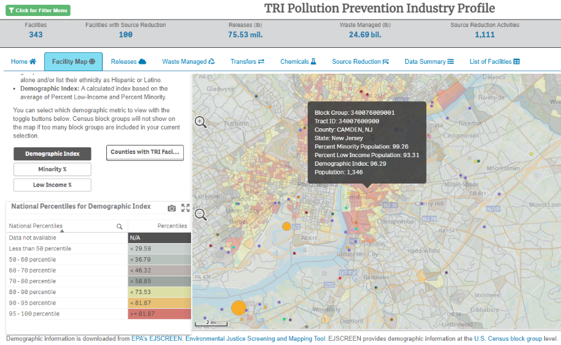
Task: Click Facilities with Source Reduction value 100
Action: coord(125,34)
